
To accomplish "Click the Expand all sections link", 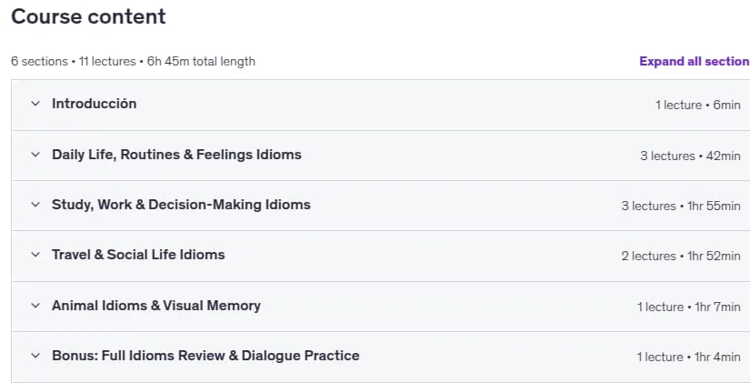I will tap(695, 61).
